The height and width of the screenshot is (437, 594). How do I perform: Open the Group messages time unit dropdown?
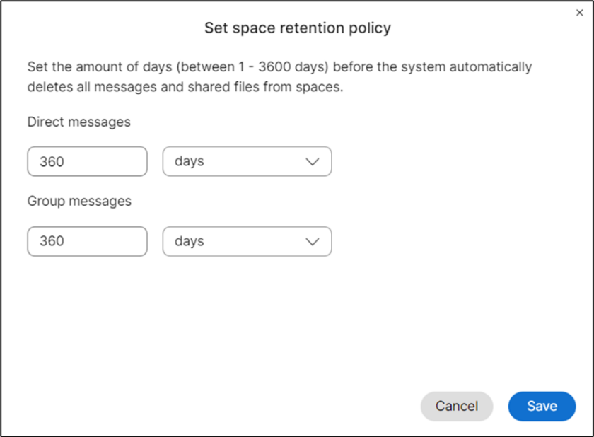pos(247,241)
